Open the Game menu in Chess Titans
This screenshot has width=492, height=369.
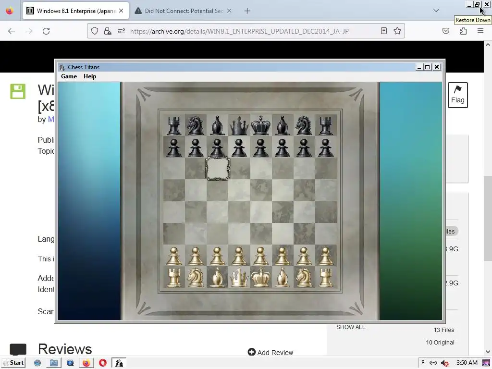pyautogui.click(x=69, y=76)
